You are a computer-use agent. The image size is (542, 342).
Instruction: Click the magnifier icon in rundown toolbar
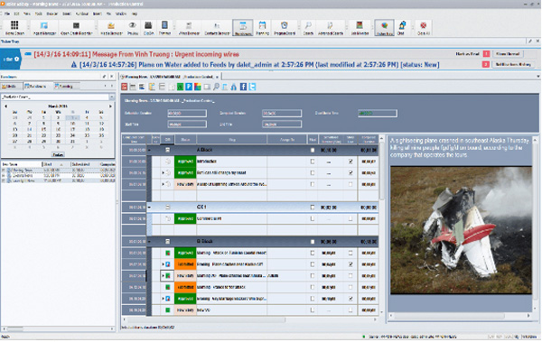point(216,87)
